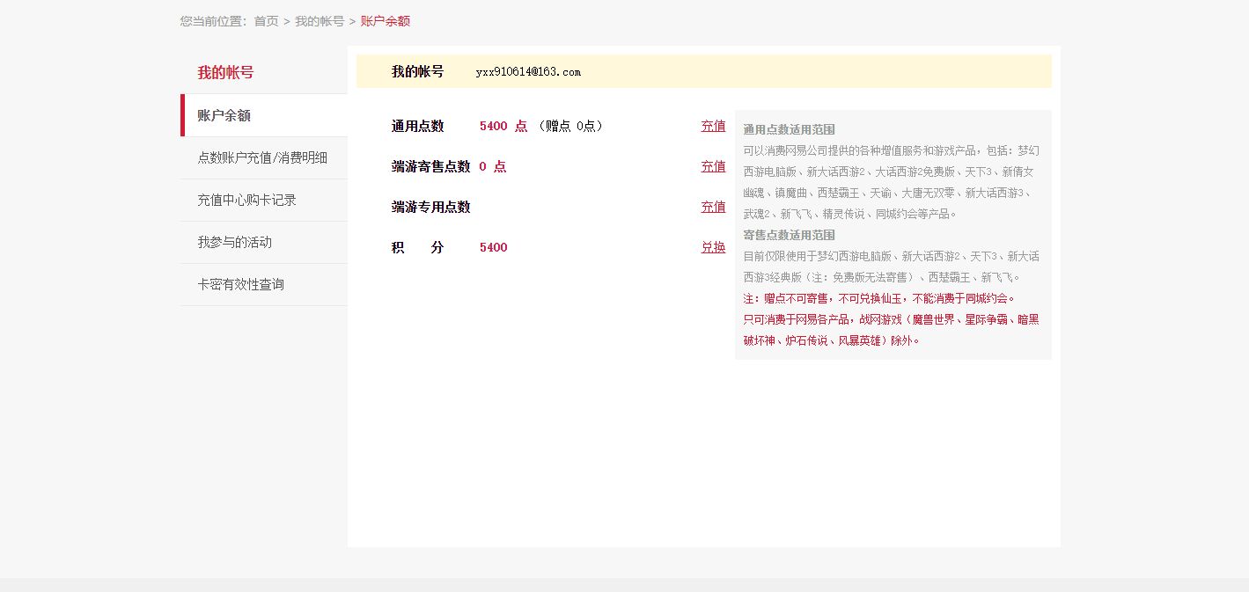Click the 端游专用点数 label

pyautogui.click(x=431, y=207)
